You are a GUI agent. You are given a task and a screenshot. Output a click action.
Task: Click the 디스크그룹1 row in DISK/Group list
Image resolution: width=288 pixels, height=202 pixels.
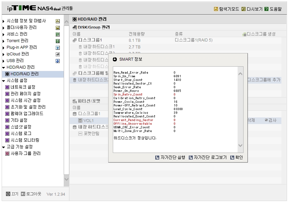pos(176,40)
